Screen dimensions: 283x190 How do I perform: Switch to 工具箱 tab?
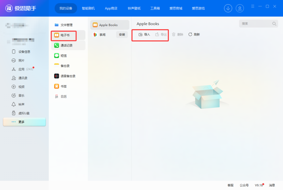point(155,8)
